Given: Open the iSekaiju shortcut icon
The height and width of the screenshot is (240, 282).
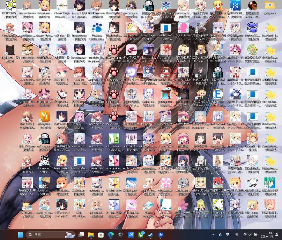Looking at the screenshot, I should coord(79,116).
